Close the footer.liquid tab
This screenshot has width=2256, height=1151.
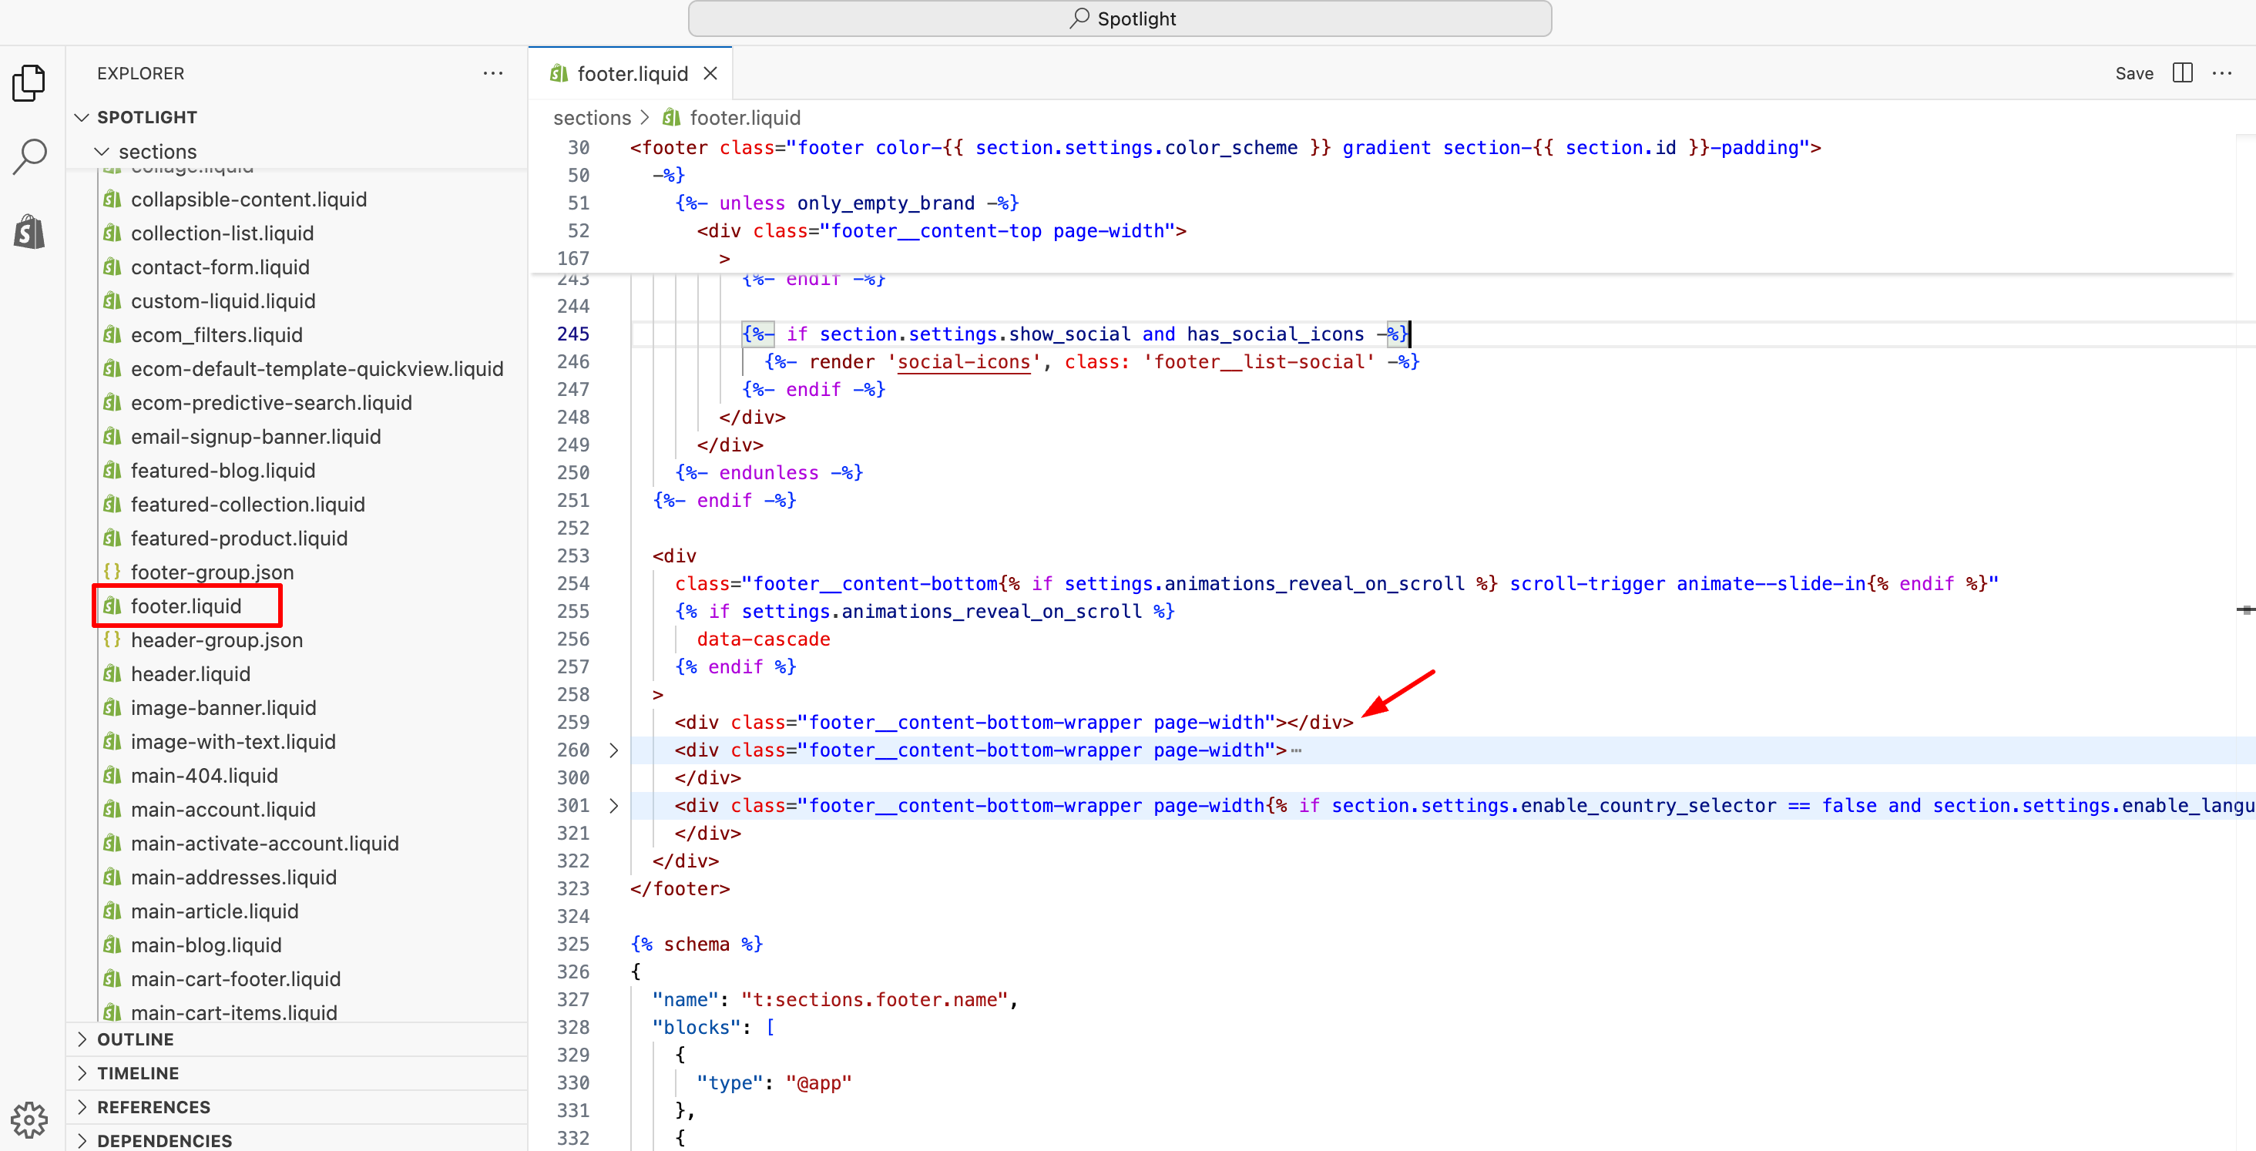[x=710, y=74]
